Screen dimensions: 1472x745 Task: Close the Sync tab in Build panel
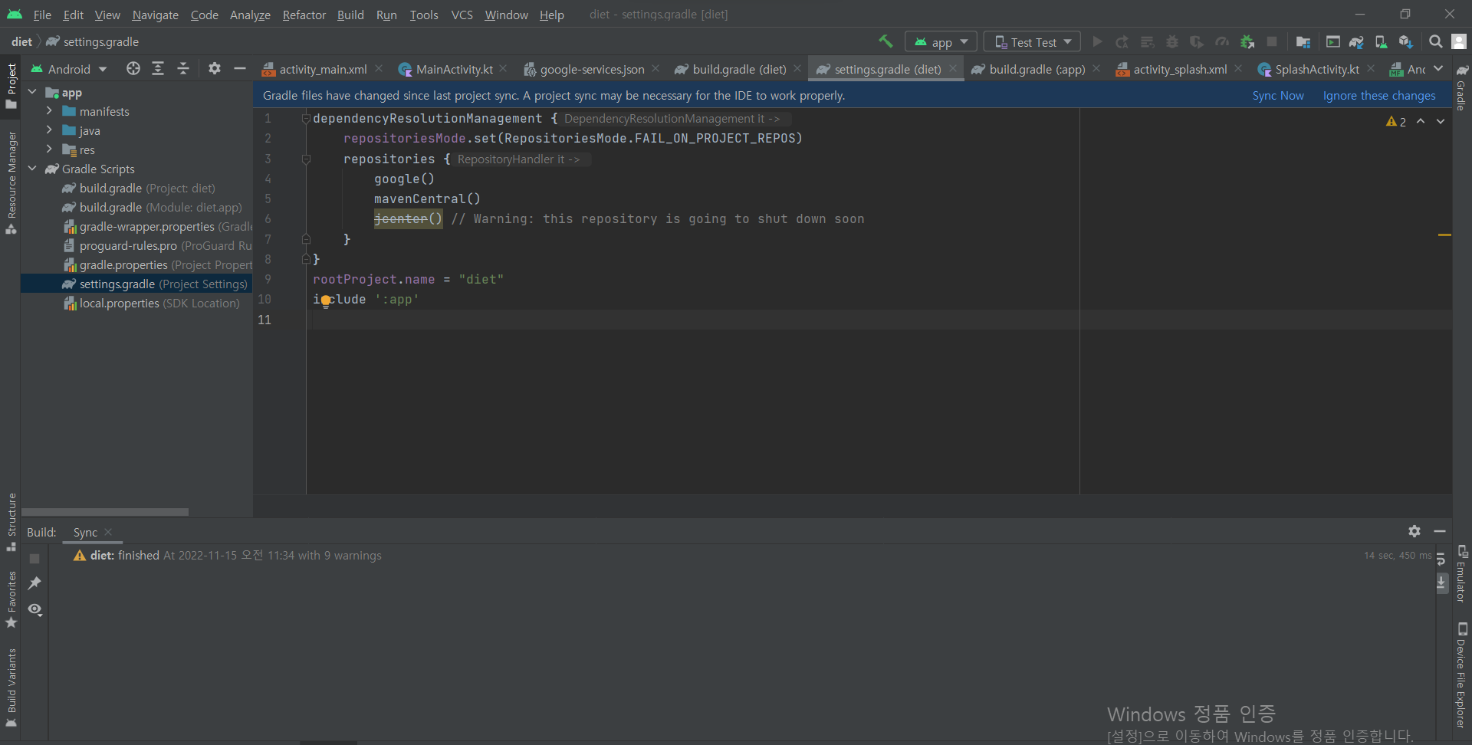(108, 532)
